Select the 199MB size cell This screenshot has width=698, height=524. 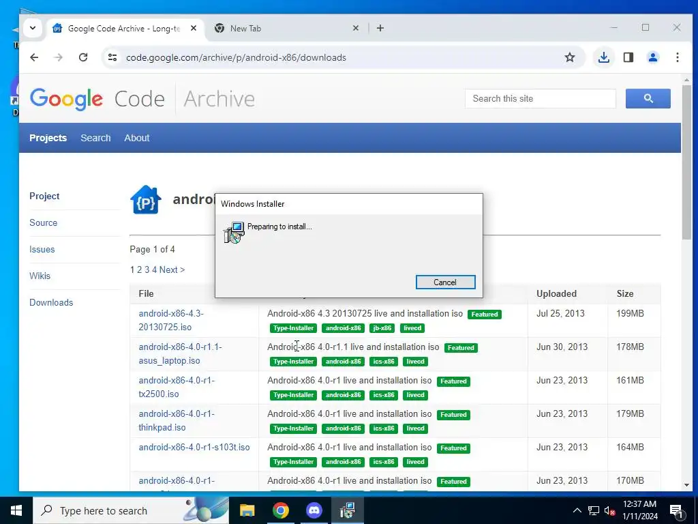coord(630,314)
